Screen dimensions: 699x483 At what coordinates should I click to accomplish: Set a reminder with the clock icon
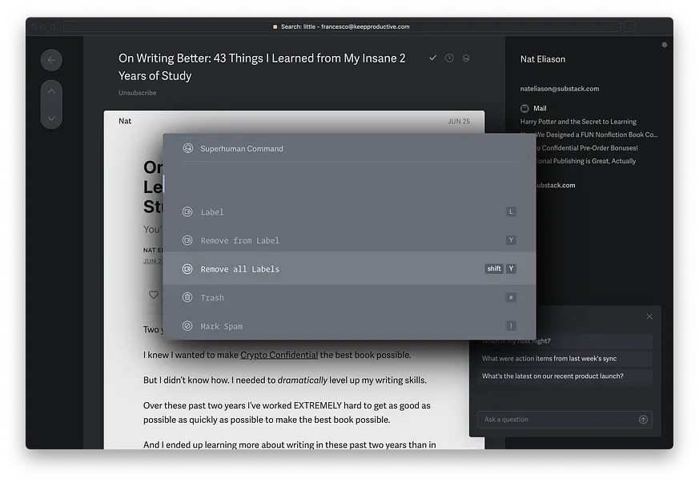pyautogui.click(x=449, y=58)
